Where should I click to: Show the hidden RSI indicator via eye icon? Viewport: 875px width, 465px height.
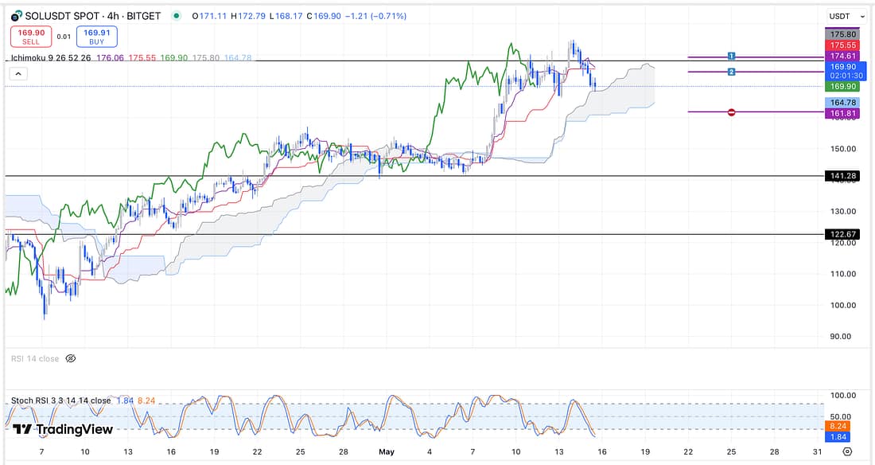pyautogui.click(x=70, y=359)
